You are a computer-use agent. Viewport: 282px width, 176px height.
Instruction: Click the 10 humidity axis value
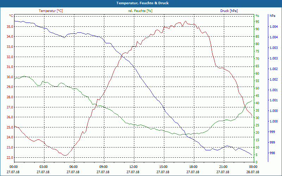click(257, 147)
